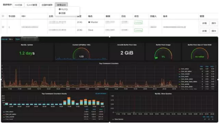Open the 查看监控 dropdown button
Image resolution: width=220 pixels, height=124 pixels.
click(61, 5)
